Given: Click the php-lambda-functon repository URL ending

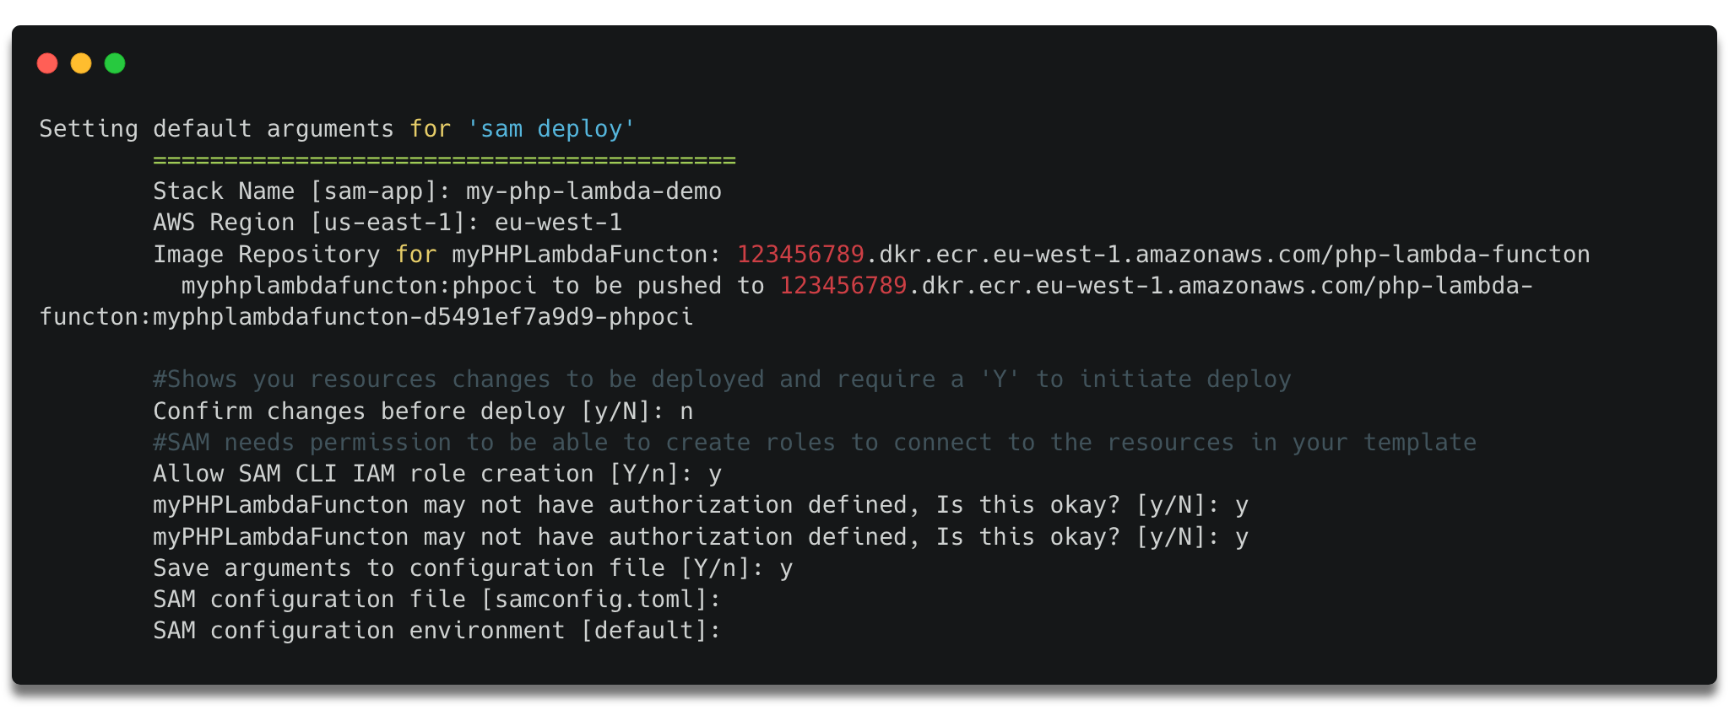Looking at the screenshot, I should (x=1462, y=255).
